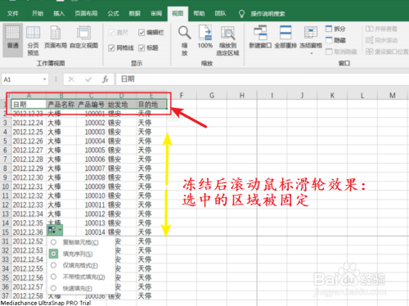Screen dimensions: 409x306
Task: Open Custom Views (自定义视图)
Action: [83, 37]
